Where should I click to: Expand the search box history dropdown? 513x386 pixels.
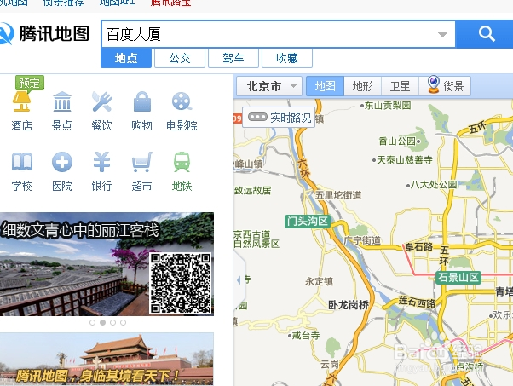442,34
